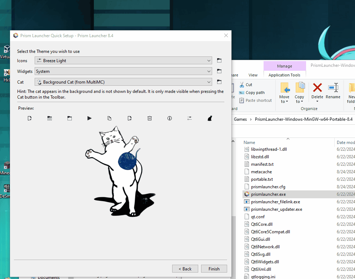Click the PrismLauncher-Windows-MinGW-w64-Portable-8.4 breadcrumb
Screen dimensions: 355x279
[x=304, y=119]
